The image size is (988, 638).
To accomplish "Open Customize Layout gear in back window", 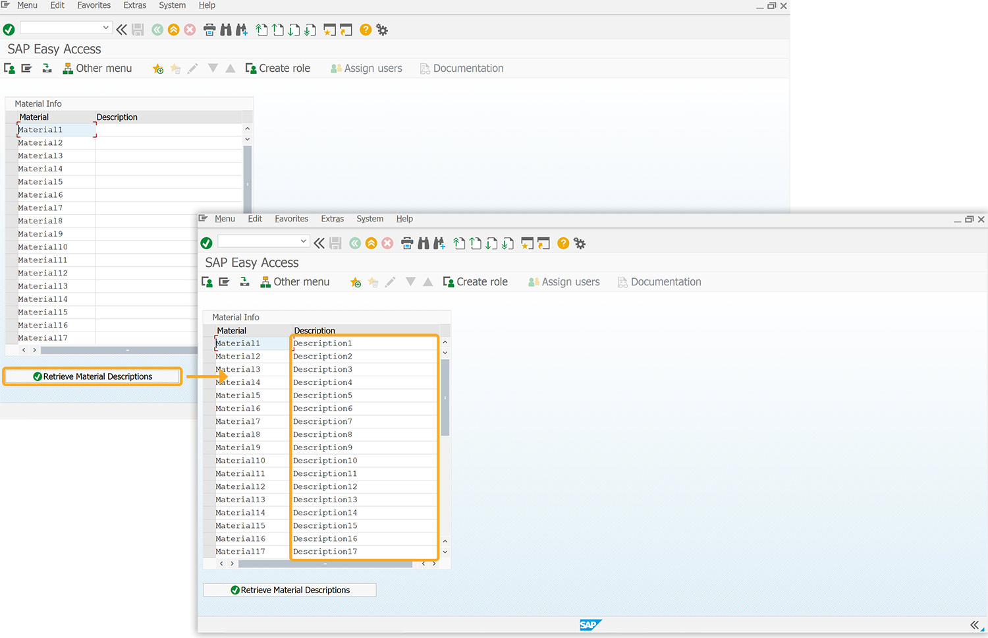I will [x=382, y=30].
